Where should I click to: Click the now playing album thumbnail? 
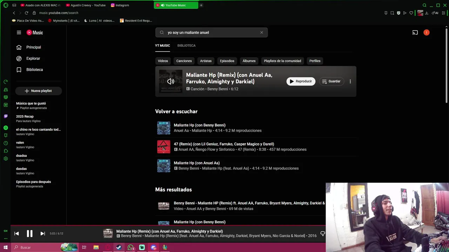coord(108,233)
